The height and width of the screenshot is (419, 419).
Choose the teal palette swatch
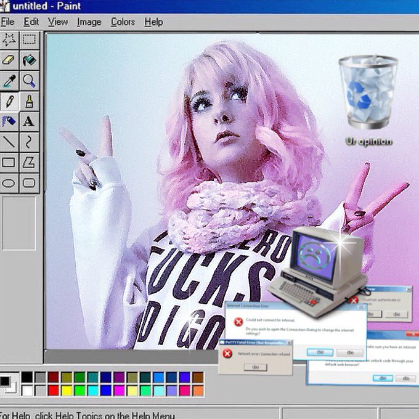coord(93,377)
